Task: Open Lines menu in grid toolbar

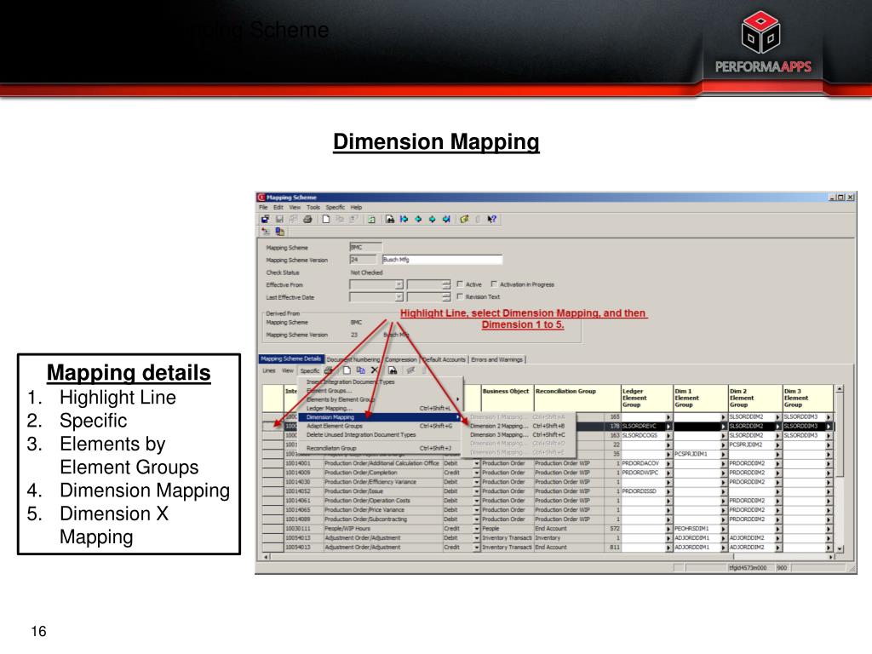Action: (x=269, y=370)
